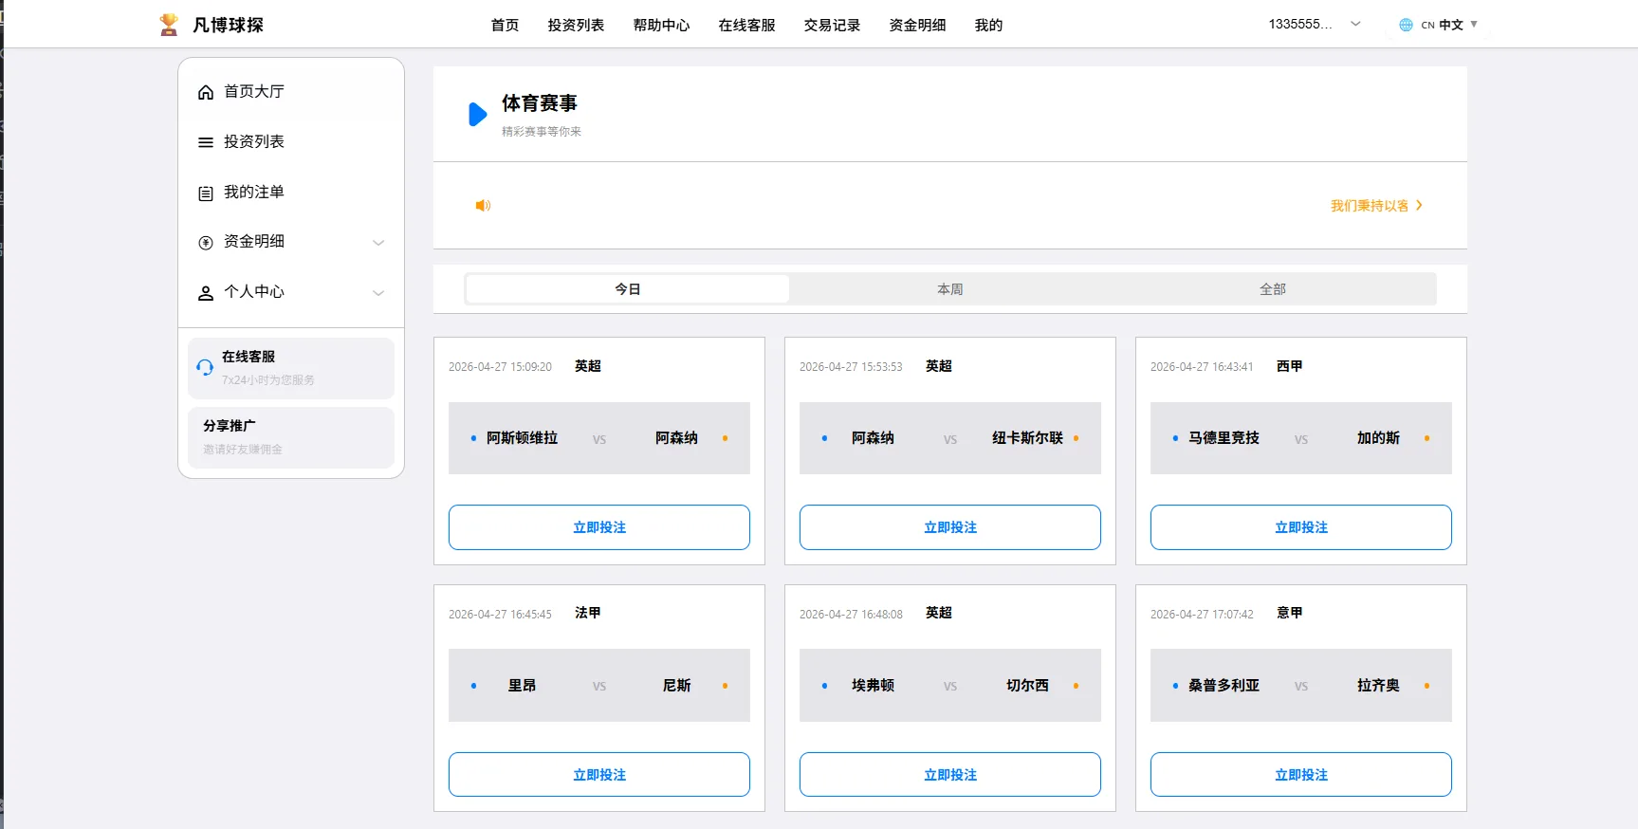This screenshot has width=1638, height=829.
Task: Click 立即投注 for 马德里竞技 vs 加的斯
Action: point(1301,527)
